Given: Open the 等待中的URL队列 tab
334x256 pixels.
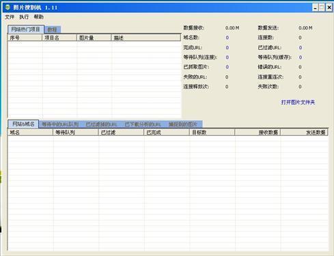Looking at the screenshot, I should tap(60, 124).
